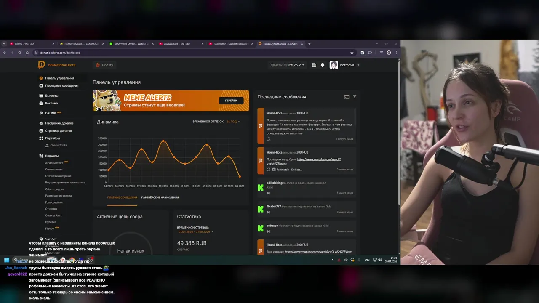Switch to the nnrmv - YouTube tab
This screenshot has width=539, height=303.
tap(32, 44)
